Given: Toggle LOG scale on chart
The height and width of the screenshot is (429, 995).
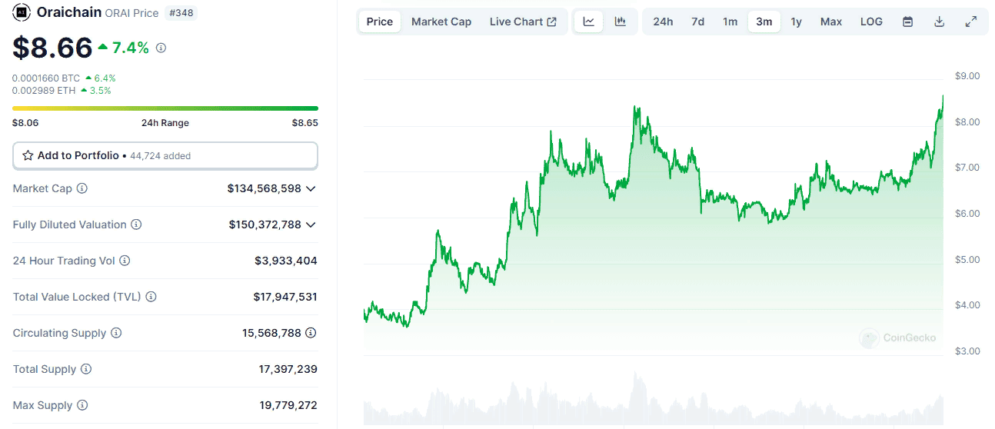Looking at the screenshot, I should (x=871, y=22).
